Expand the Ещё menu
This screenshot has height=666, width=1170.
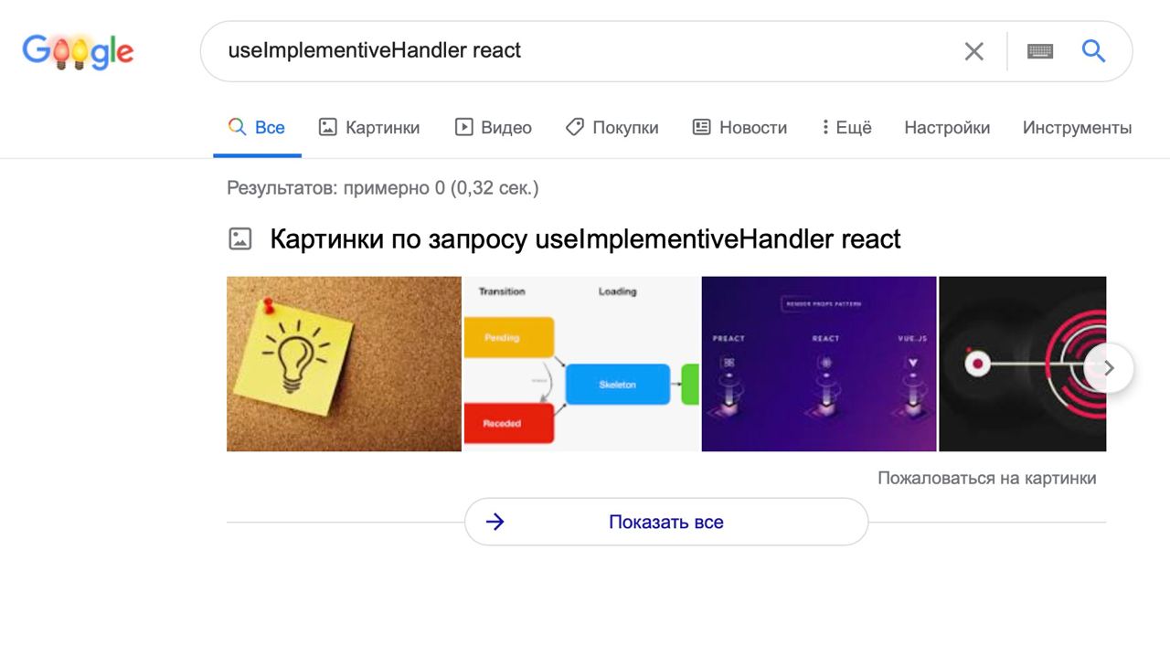coord(846,128)
